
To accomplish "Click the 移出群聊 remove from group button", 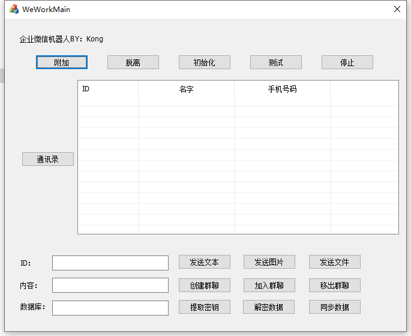I will click(x=335, y=285).
